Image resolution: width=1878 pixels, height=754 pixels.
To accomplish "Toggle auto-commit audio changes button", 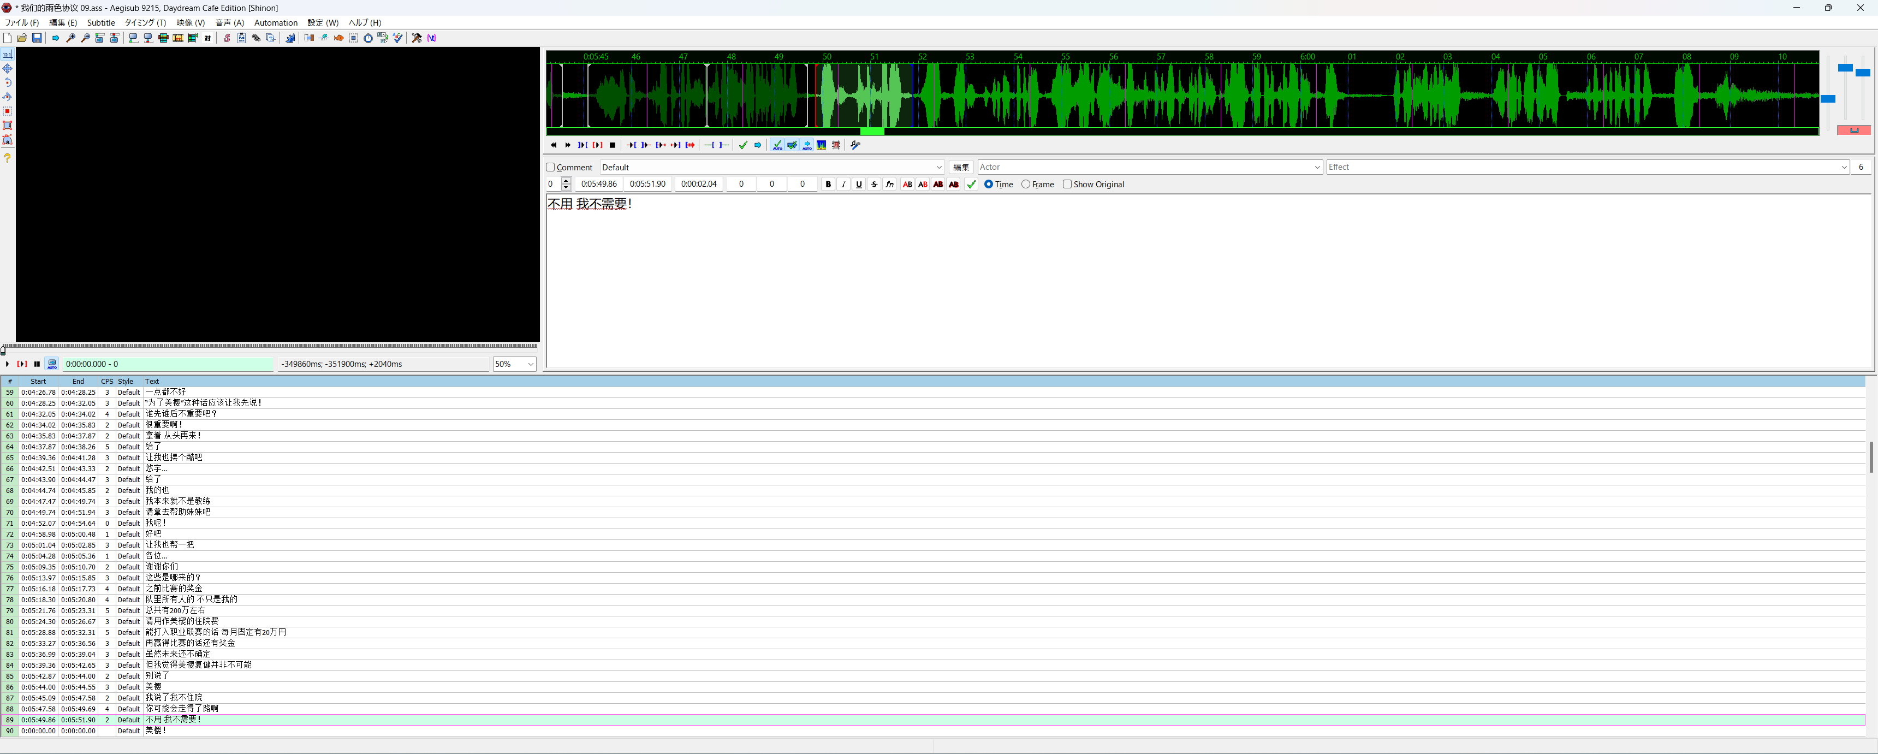I will click(778, 145).
